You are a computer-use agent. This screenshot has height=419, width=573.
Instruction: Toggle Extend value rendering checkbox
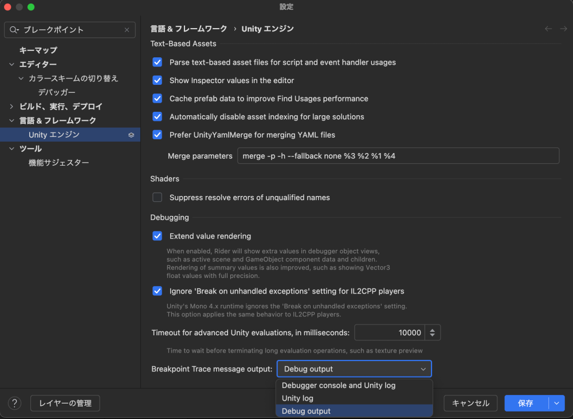point(157,236)
